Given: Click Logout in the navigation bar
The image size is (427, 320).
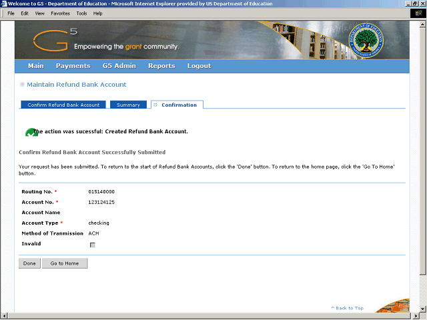Looking at the screenshot, I should [x=199, y=66].
